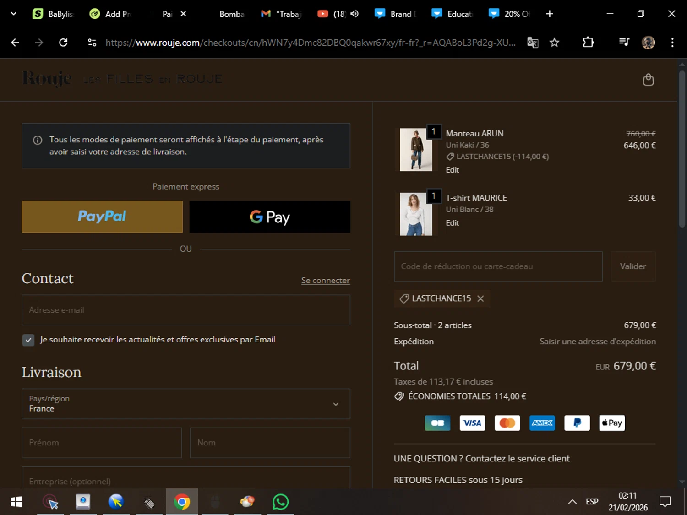Focus the Entreprise (optionnel) field
This screenshot has height=515, width=687.
pyautogui.click(x=186, y=478)
